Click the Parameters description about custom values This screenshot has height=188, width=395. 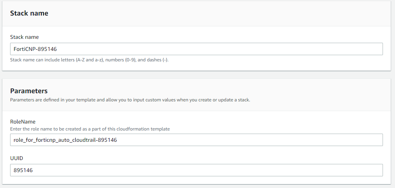tap(130, 100)
